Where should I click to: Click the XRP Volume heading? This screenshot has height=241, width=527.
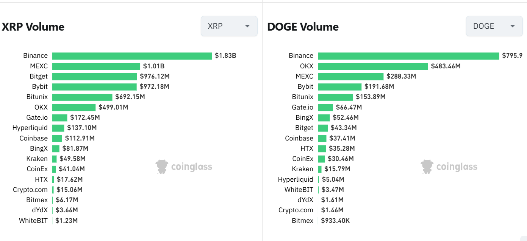(x=33, y=27)
